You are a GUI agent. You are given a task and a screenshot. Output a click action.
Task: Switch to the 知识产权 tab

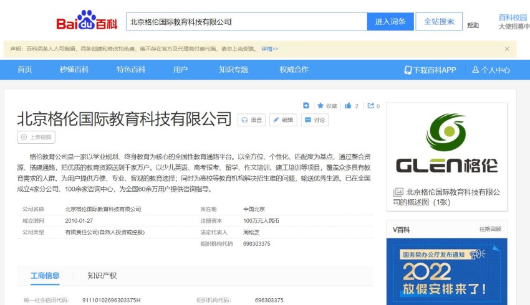coord(102,276)
